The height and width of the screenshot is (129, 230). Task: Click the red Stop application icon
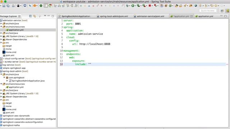pos(150,6)
